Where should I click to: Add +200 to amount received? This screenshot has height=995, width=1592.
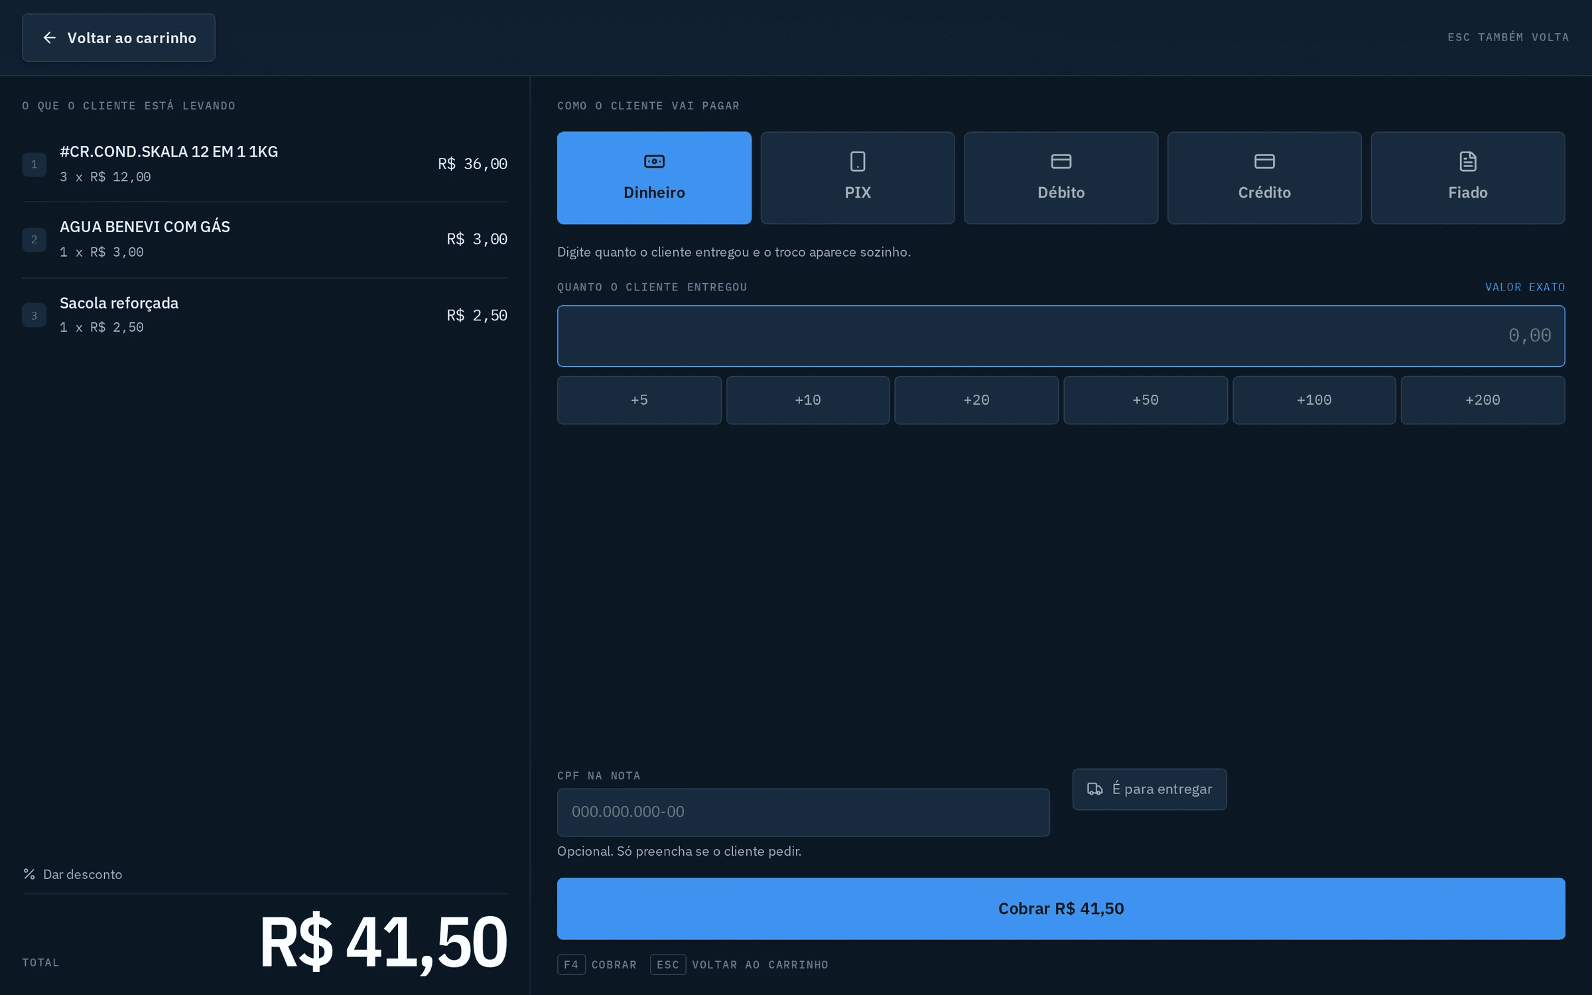pyautogui.click(x=1483, y=400)
